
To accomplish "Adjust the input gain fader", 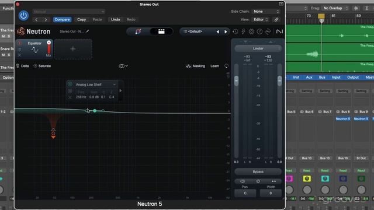I will pos(236,80).
